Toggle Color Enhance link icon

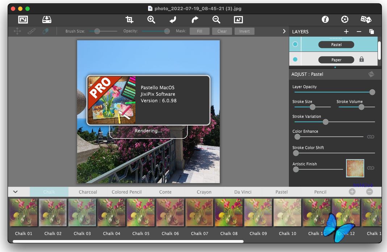click(370, 137)
